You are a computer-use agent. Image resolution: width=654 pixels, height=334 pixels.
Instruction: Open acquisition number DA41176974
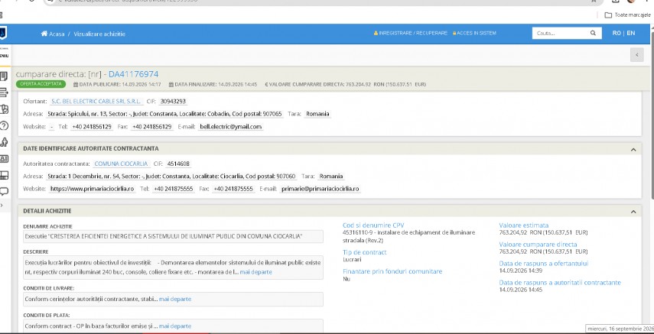point(133,74)
